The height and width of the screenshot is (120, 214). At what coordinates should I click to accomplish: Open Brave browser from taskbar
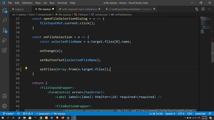click(x=57, y=118)
